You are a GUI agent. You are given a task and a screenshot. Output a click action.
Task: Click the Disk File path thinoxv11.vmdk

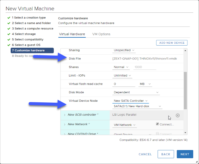tap(145, 59)
